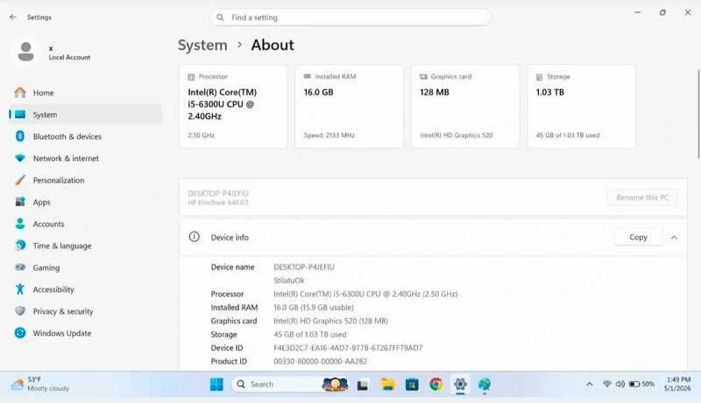Image resolution: width=701 pixels, height=403 pixels.
Task: Click the '16.0 GB (15.9 GB usable)' value
Action: [314, 308]
